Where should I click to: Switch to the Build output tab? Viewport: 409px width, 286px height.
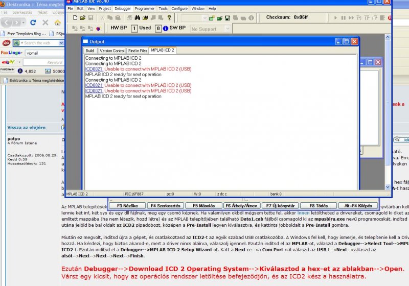(90, 51)
